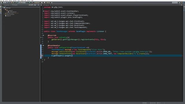Open the File menu
The image size is (185, 104).
[1, 1]
